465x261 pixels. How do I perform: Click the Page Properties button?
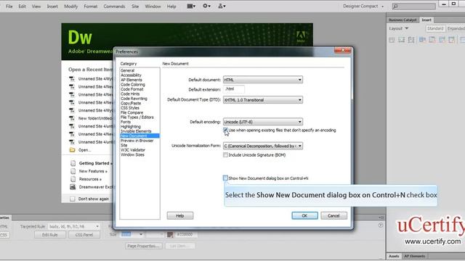144,246
